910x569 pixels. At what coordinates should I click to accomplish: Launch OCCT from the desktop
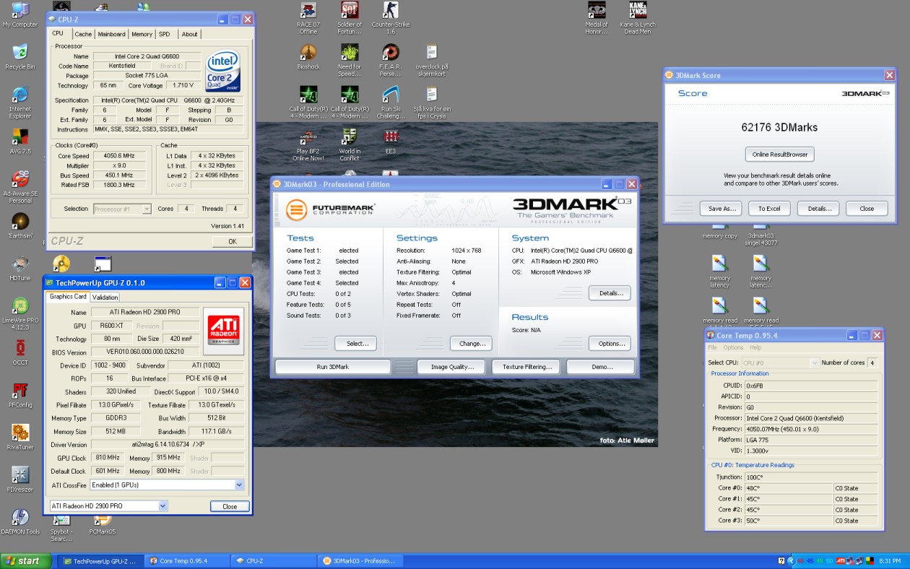pos(20,352)
